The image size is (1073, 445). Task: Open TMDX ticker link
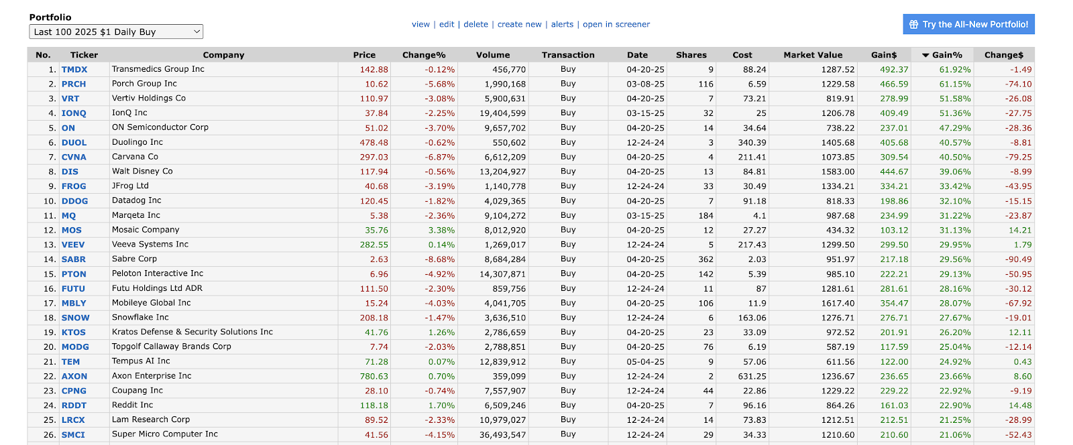[74, 70]
